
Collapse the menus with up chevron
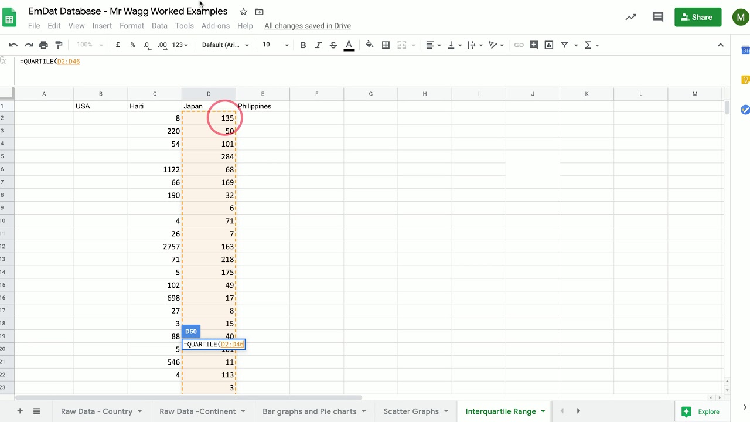[x=721, y=45]
